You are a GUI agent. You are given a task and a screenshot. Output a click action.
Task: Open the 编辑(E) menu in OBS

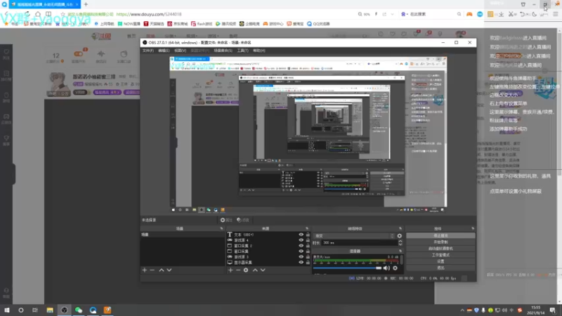164,51
